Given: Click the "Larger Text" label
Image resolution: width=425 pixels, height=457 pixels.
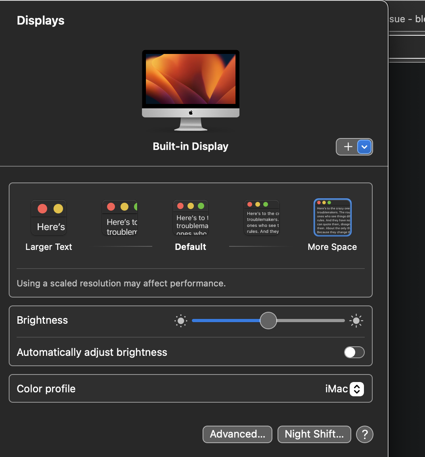Looking at the screenshot, I should tap(49, 247).
